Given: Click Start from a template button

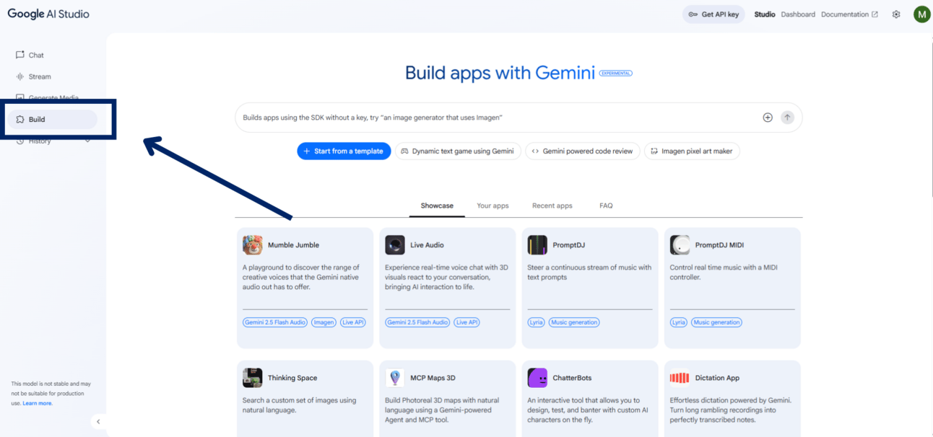Looking at the screenshot, I should point(344,151).
